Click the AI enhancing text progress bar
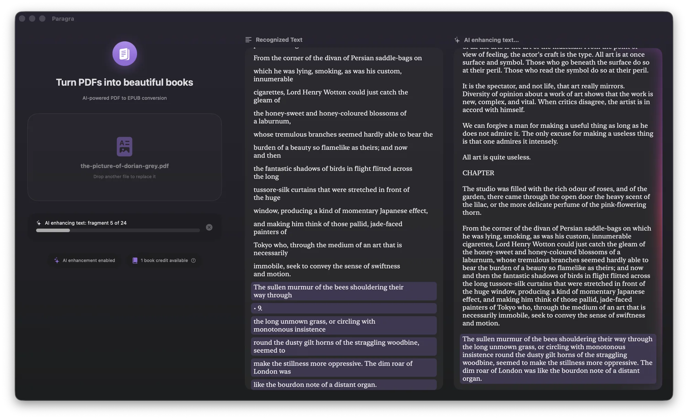 [x=118, y=230]
